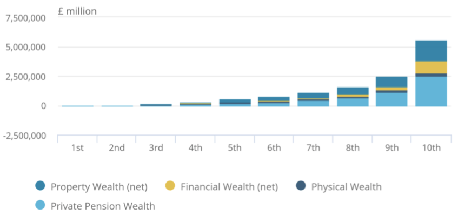Toggle Financial Wealth (net) legend series
458x222 pixels.
tap(229, 187)
